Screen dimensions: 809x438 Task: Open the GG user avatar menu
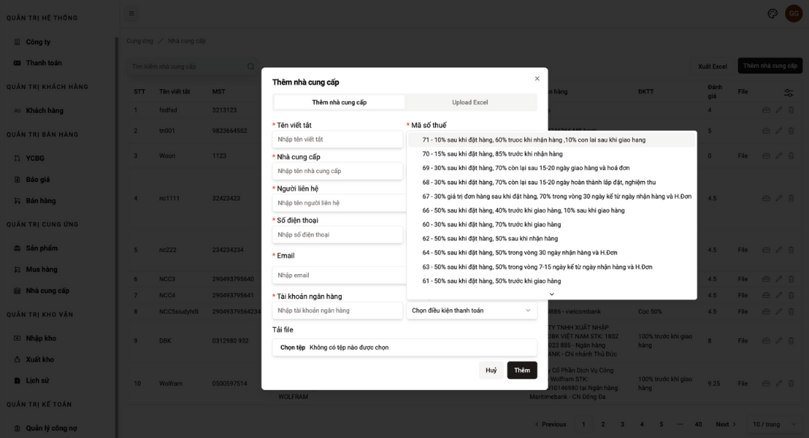point(793,13)
